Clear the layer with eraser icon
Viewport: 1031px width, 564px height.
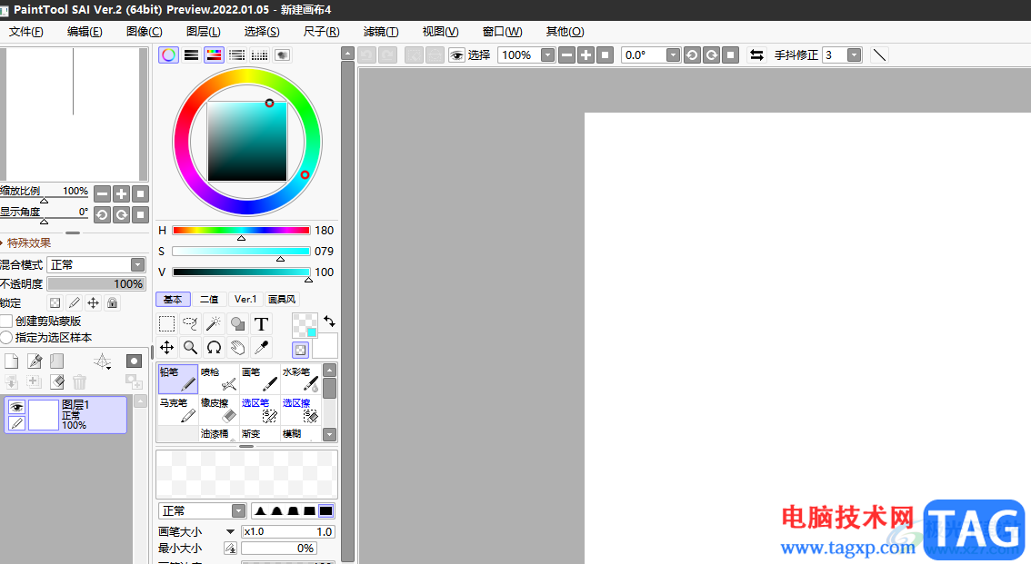(x=57, y=381)
